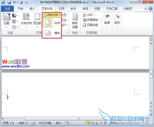Switch to the Home (开始) tab
154x127 pixels.
[20, 9]
